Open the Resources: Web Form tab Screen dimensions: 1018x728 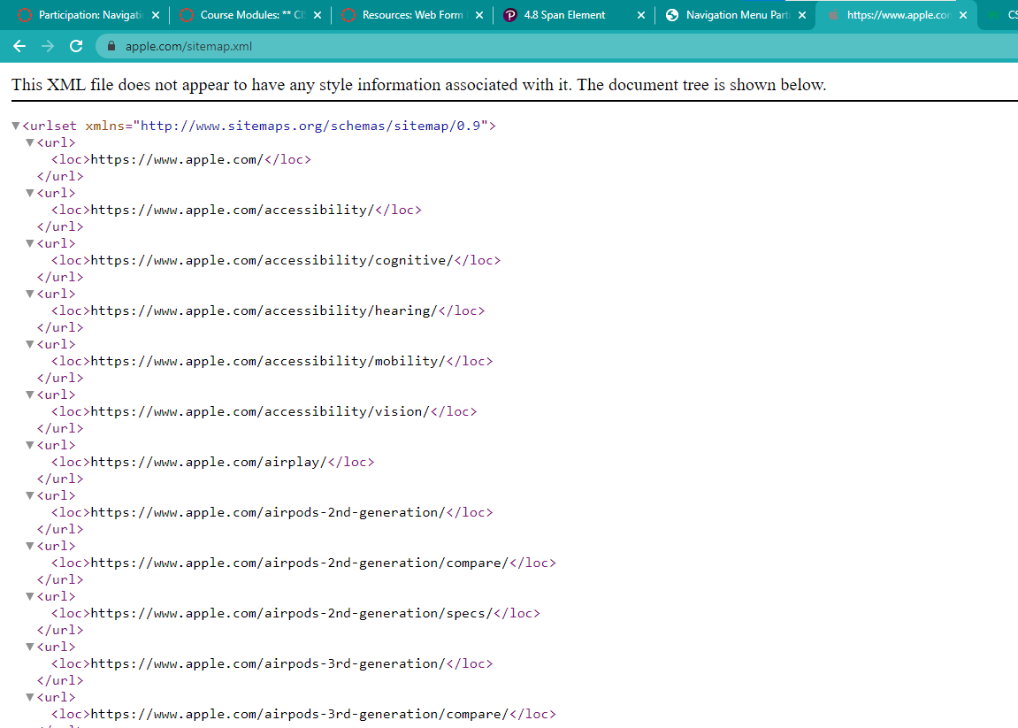(x=412, y=15)
